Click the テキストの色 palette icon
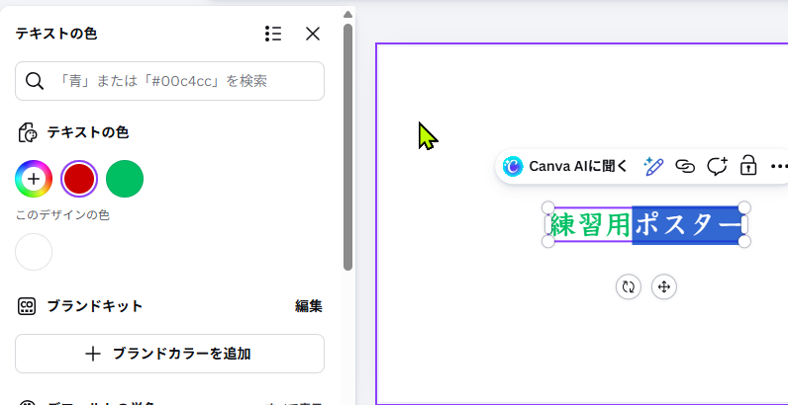This screenshot has width=788, height=405. [x=28, y=132]
